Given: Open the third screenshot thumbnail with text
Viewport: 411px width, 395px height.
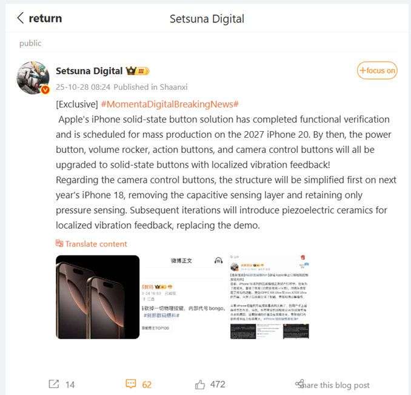Looking at the screenshot, I should [269, 297].
